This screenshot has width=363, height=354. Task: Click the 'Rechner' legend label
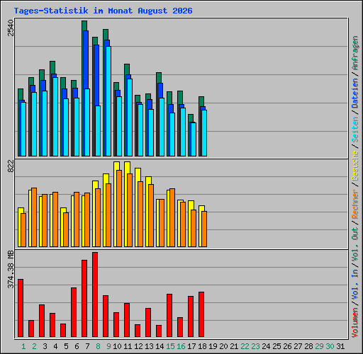pos(355,204)
